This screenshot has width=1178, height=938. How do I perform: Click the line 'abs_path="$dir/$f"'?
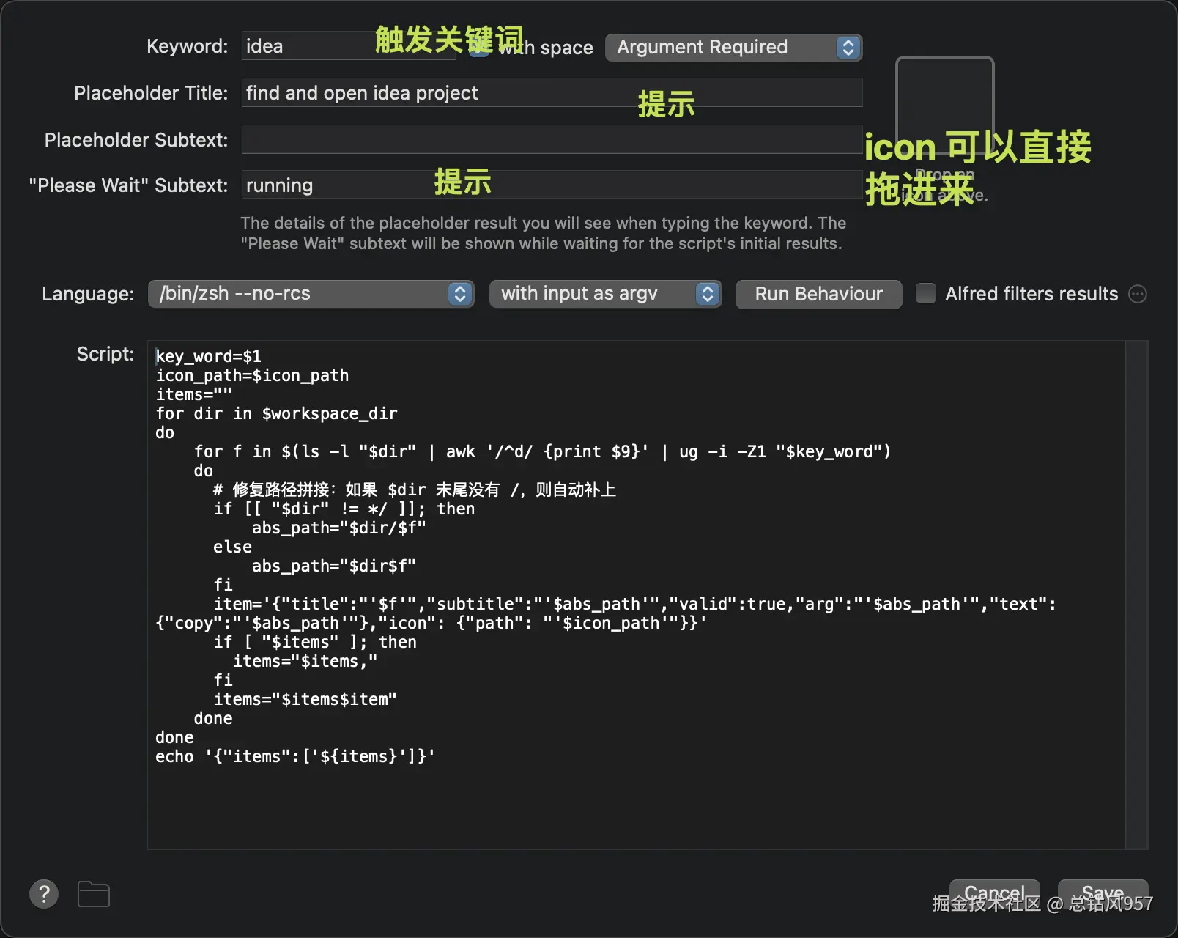(338, 528)
